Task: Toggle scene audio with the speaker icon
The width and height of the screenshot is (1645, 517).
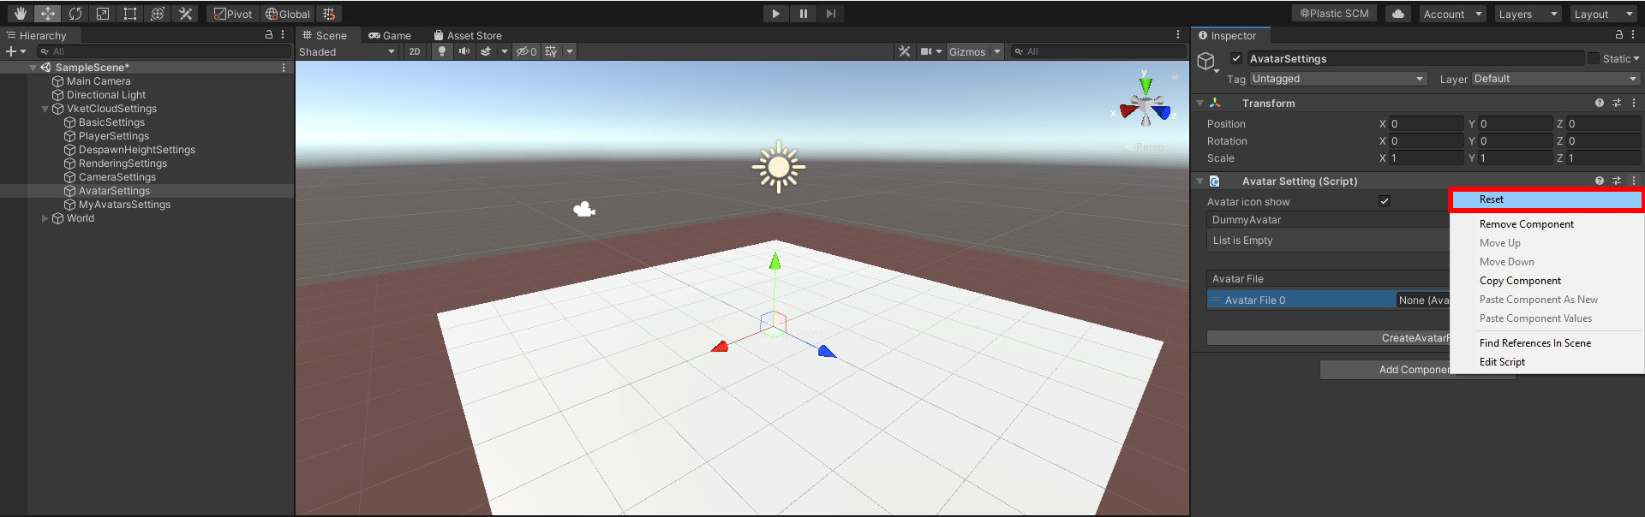Action: pyautogui.click(x=464, y=51)
